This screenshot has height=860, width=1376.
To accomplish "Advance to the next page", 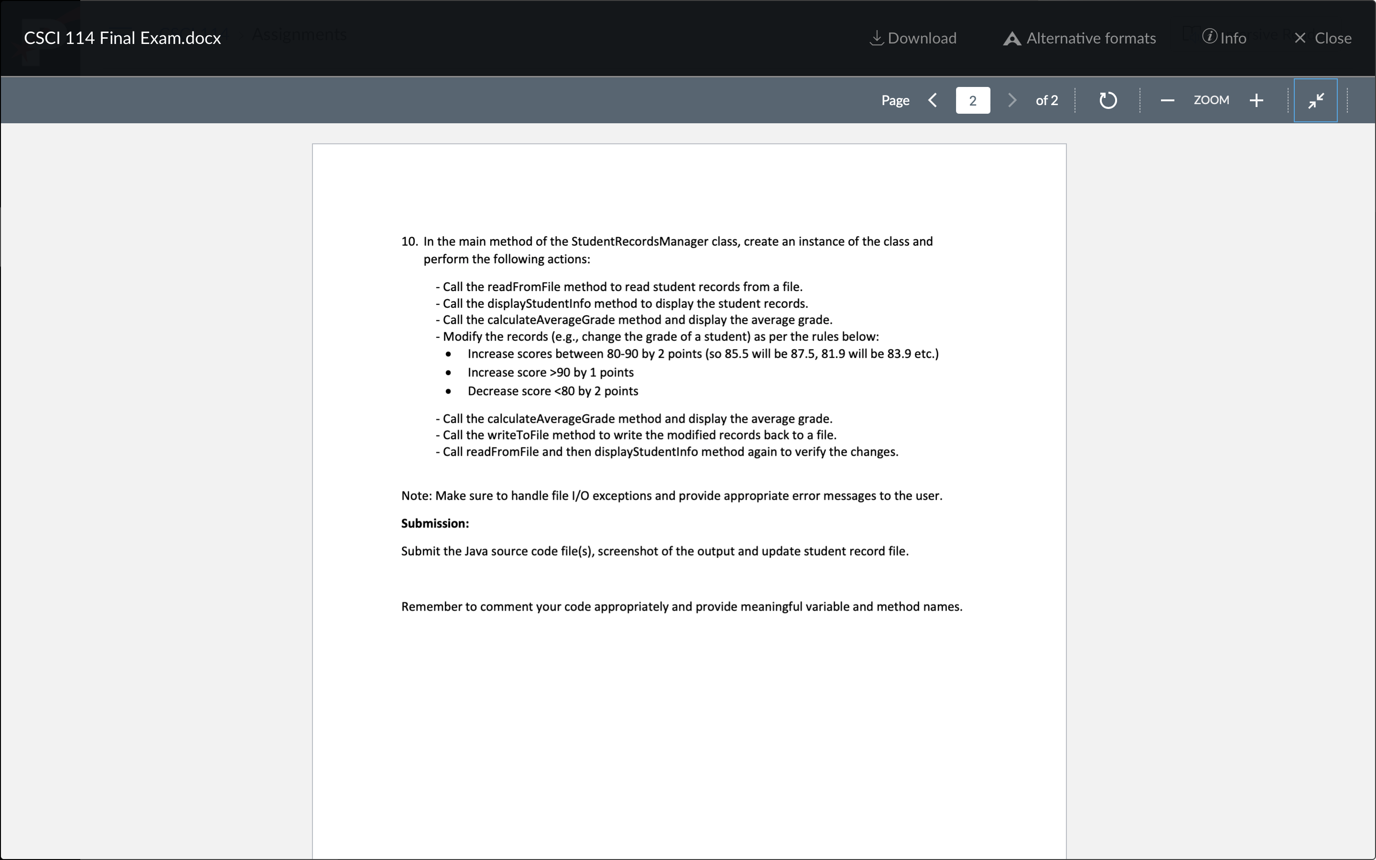I will point(1012,100).
